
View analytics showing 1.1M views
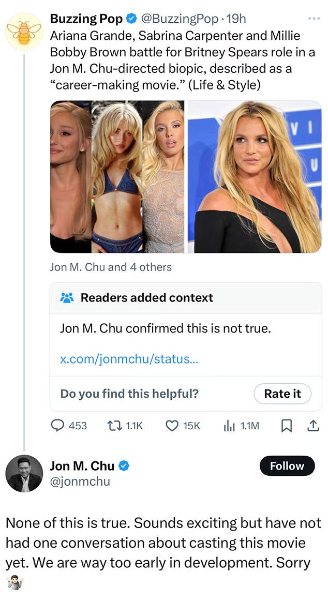coord(229,426)
